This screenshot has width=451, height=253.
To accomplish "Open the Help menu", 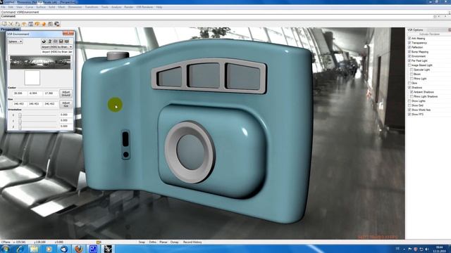I will click(x=159, y=7).
